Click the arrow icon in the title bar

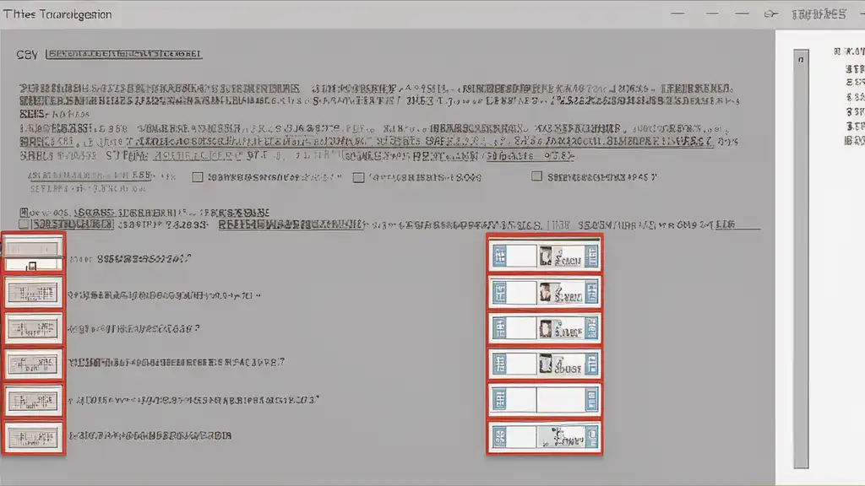click(x=770, y=14)
